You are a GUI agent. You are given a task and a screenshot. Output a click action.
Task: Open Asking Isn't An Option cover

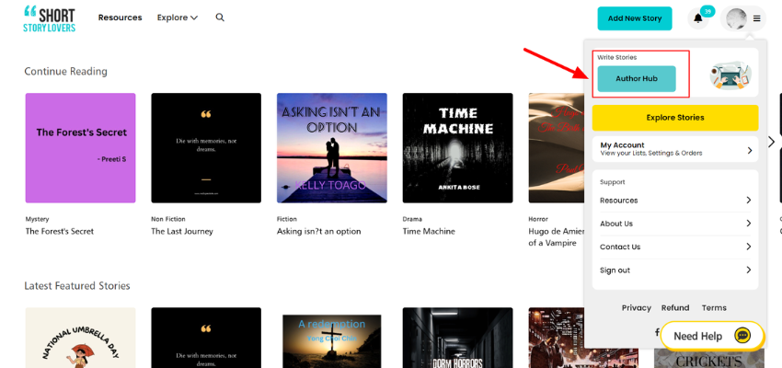click(332, 148)
